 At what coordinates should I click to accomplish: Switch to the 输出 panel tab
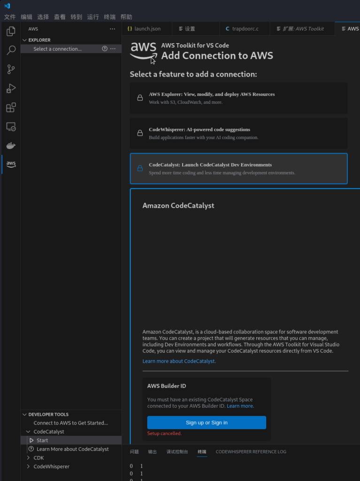(x=153, y=451)
